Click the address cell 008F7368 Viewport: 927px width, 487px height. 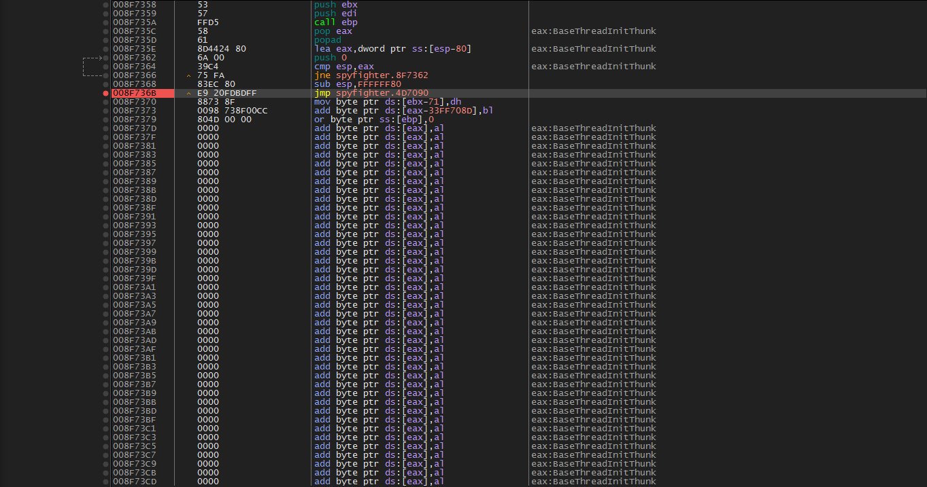pyautogui.click(x=134, y=84)
